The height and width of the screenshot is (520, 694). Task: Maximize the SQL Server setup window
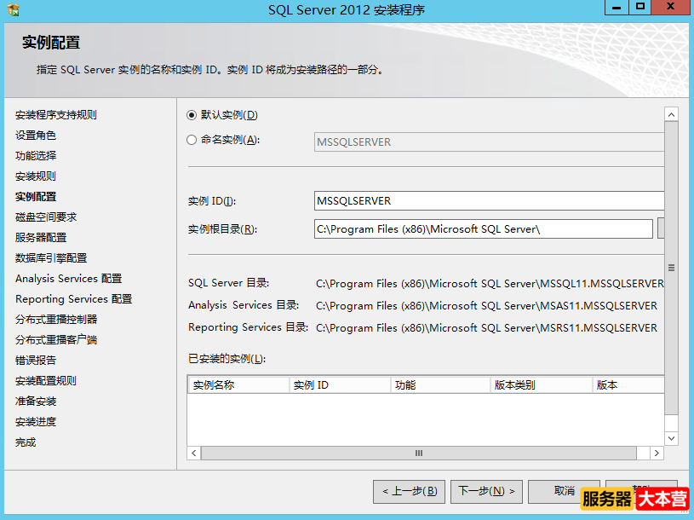(640, 8)
